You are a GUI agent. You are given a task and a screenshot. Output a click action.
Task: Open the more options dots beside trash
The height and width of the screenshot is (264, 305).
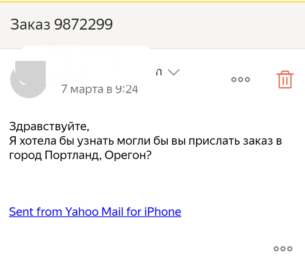point(241,80)
